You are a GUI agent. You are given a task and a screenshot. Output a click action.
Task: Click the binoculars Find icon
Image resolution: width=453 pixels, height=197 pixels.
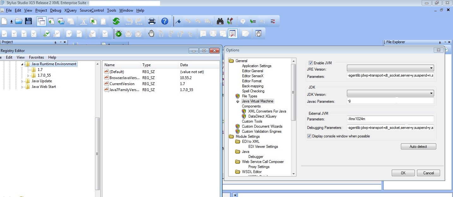pyautogui.click(x=220, y=21)
